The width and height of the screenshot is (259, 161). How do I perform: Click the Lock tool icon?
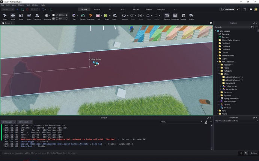[148, 16]
